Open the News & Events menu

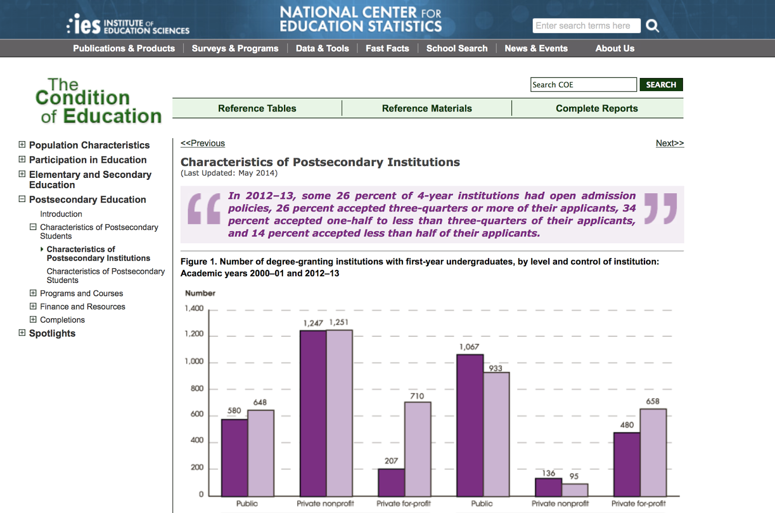536,48
